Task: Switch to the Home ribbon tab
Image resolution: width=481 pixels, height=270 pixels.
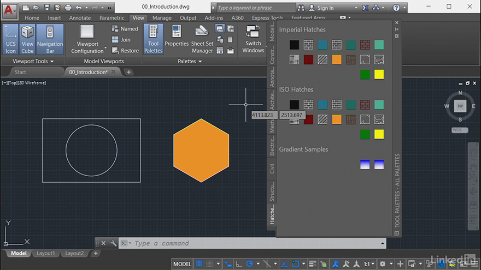Action: [x=32, y=18]
